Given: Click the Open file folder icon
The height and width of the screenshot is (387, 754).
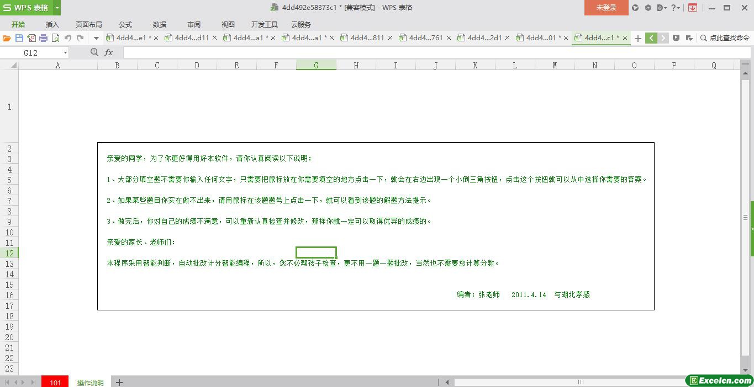Looking at the screenshot, I should 7,38.
